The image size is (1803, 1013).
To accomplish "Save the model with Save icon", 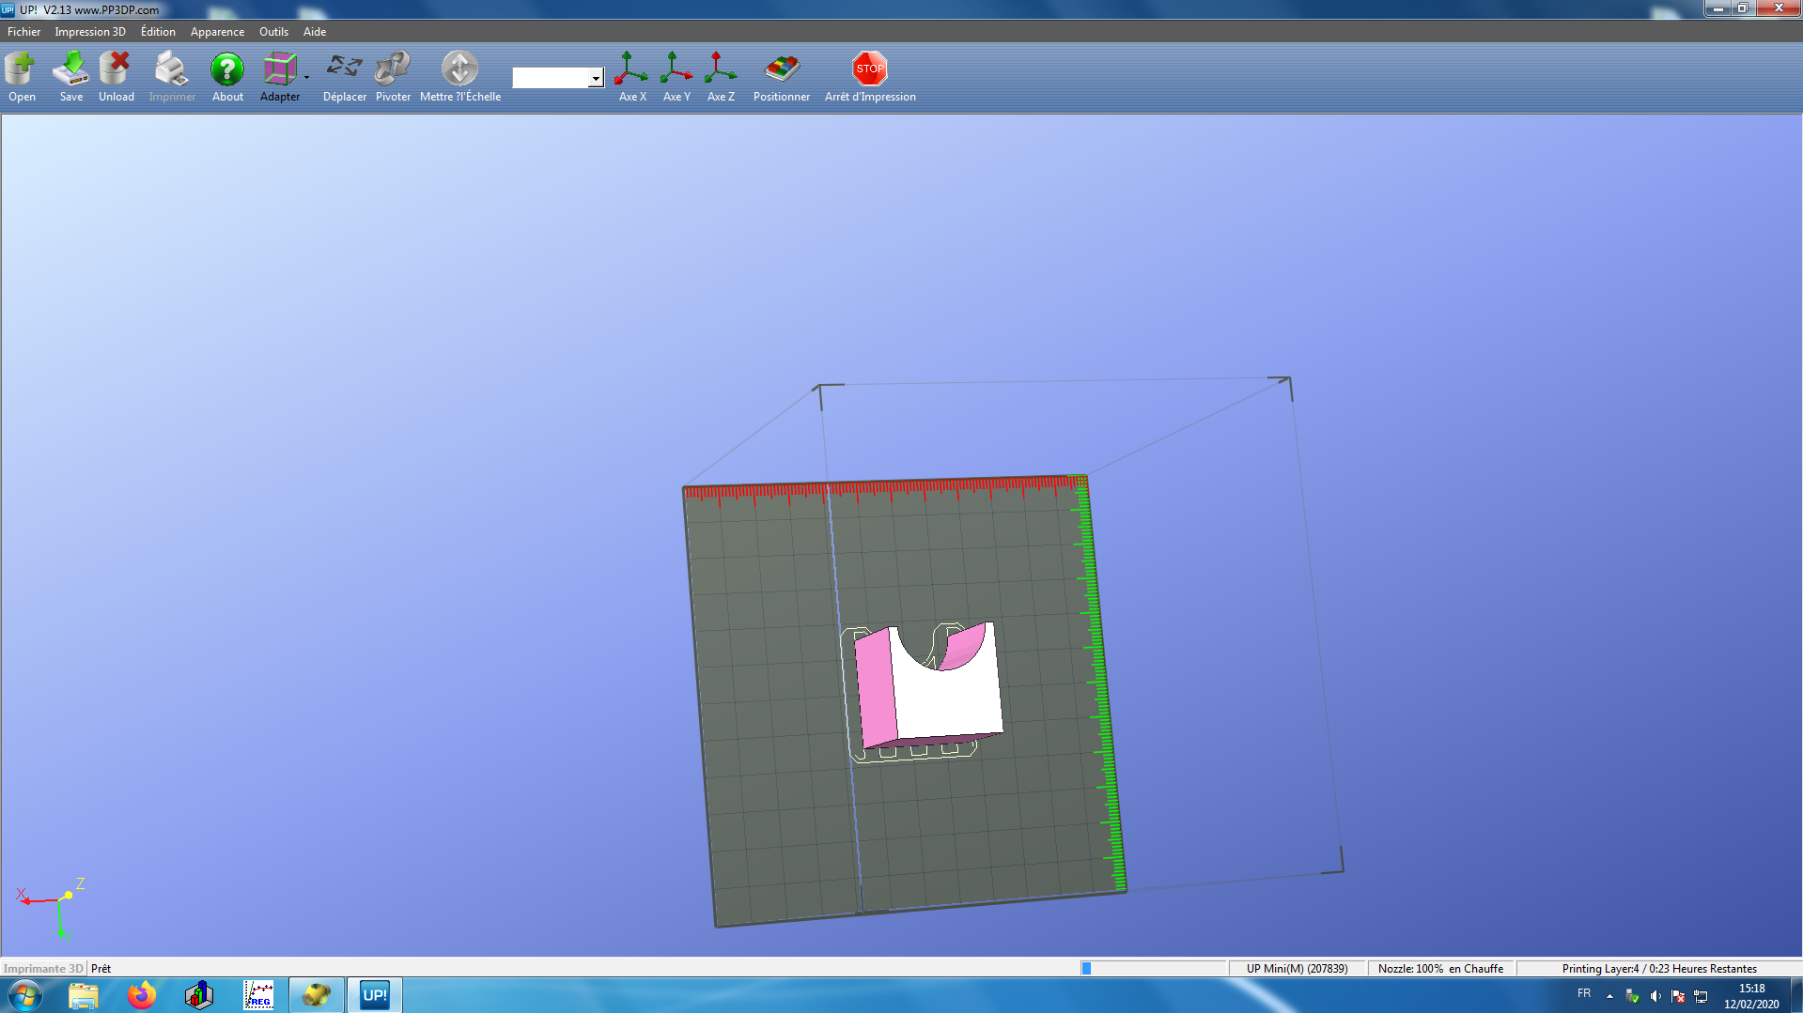I will point(70,70).
